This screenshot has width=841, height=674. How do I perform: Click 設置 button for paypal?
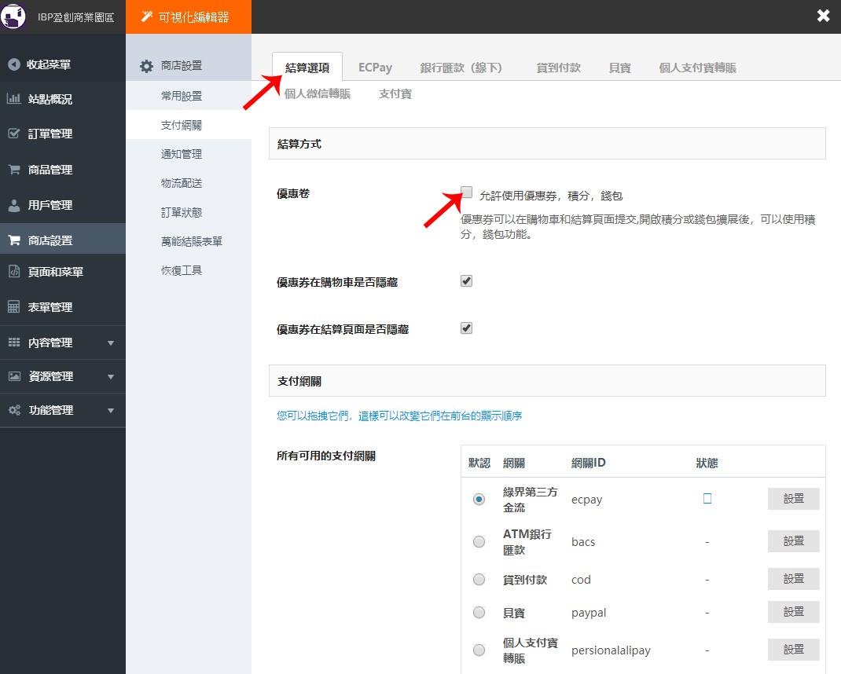tap(793, 612)
